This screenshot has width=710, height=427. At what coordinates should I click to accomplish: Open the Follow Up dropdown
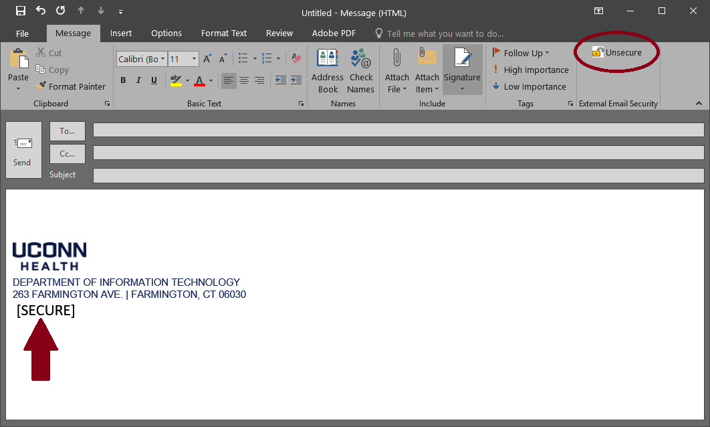[x=522, y=53]
